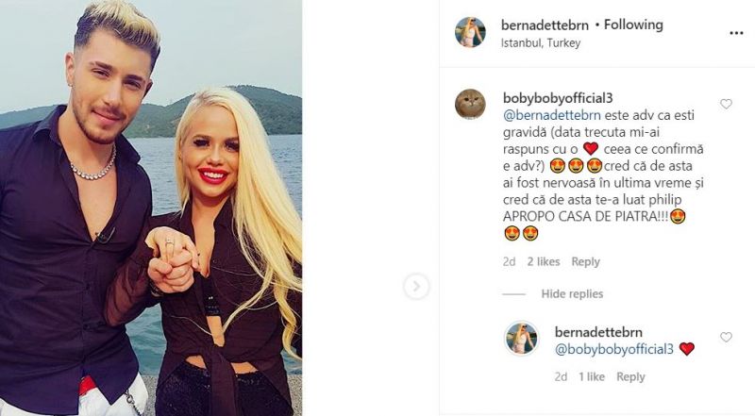Like bobybobyofficial3's comment with the heart icon
Viewport: 755px width, 416px height.
coord(726,104)
